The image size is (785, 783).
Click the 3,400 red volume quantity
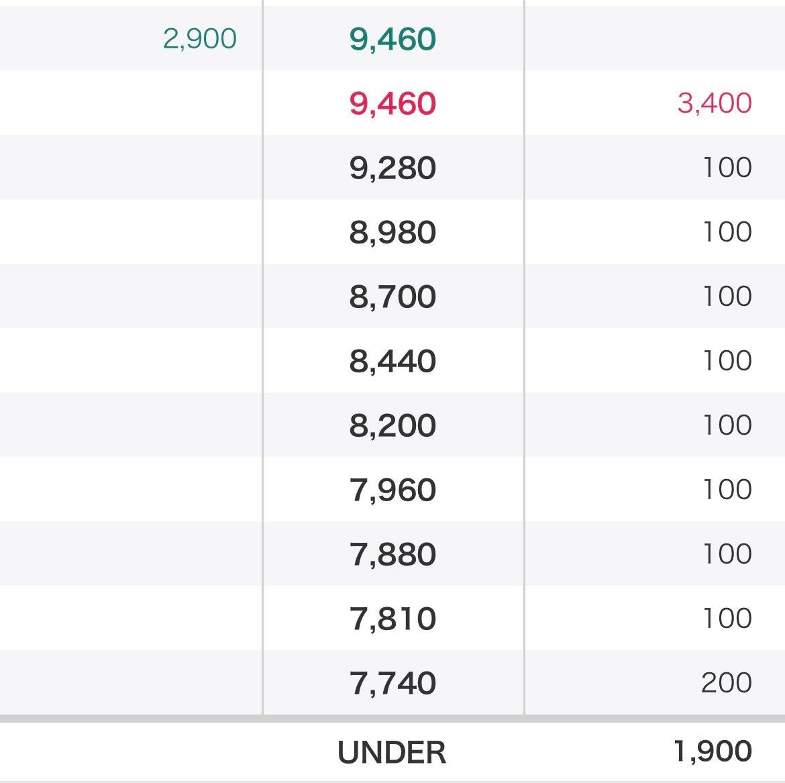[x=714, y=103]
